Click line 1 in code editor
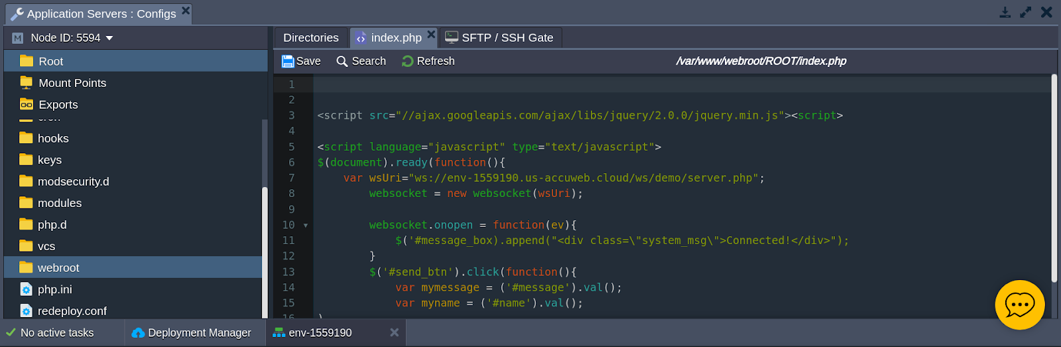1061x347 pixels. tap(663, 84)
